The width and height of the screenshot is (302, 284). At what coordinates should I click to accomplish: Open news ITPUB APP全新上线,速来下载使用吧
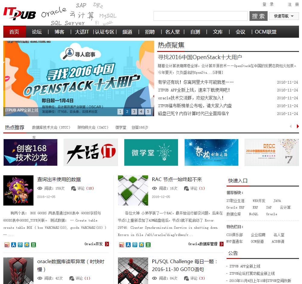tap(194, 90)
